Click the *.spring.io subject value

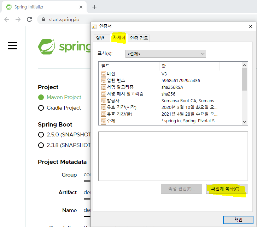[189, 121]
